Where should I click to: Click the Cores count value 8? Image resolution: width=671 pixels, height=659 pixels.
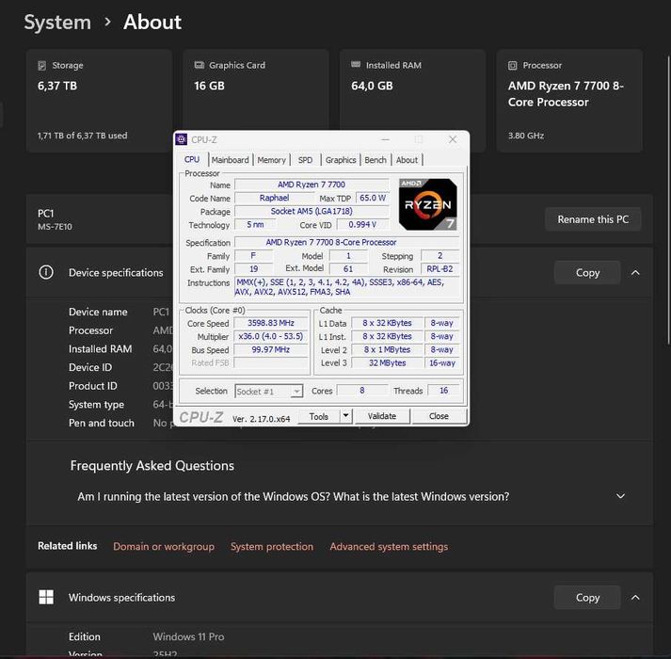pos(362,390)
